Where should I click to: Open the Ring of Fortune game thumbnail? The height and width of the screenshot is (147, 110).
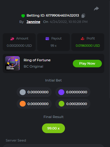click(x=12, y=63)
